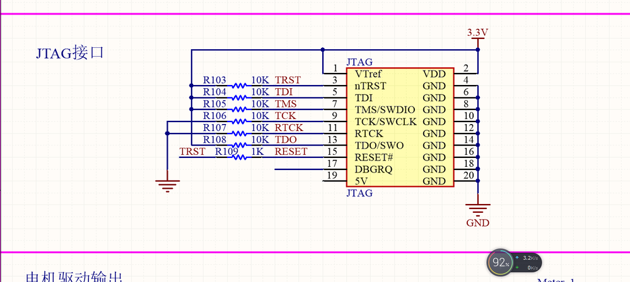The image size is (630, 282).
Task: Select the R109 1K resistor symbol
Action: [x=240, y=157]
